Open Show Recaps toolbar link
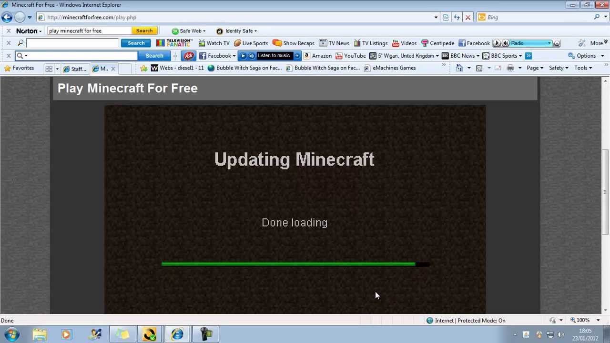 click(x=294, y=43)
